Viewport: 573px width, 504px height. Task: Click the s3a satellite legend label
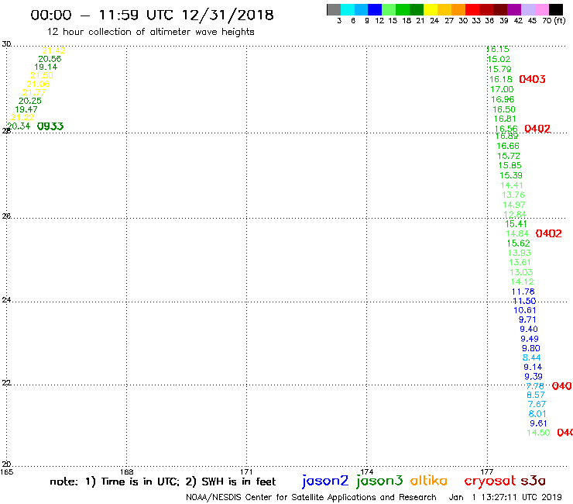534,481
